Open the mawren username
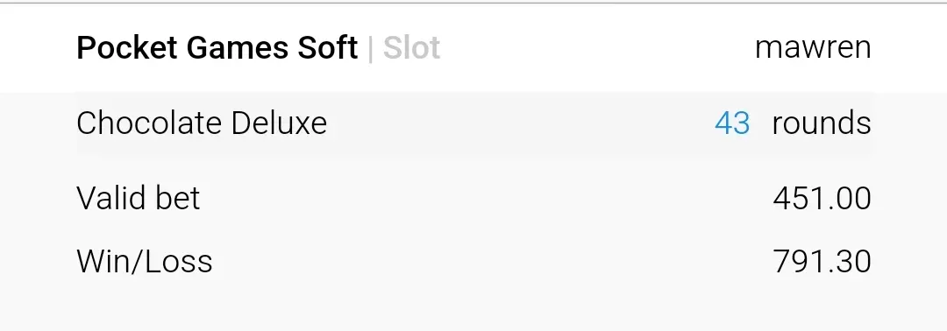This screenshot has height=331, width=947. [813, 48]
